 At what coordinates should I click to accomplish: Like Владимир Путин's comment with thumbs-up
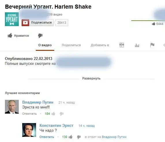click(53, 114)
